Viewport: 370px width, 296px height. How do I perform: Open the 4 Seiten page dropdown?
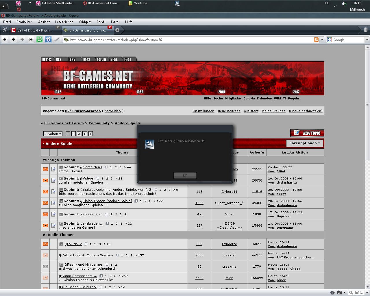pyautogui.click(x=53, y=134)
